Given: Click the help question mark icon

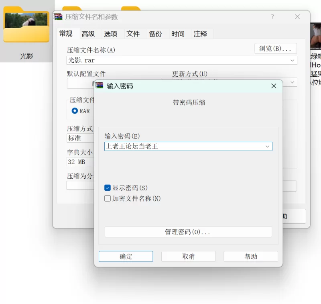Looking at the screenshot, I should [272, 17].
